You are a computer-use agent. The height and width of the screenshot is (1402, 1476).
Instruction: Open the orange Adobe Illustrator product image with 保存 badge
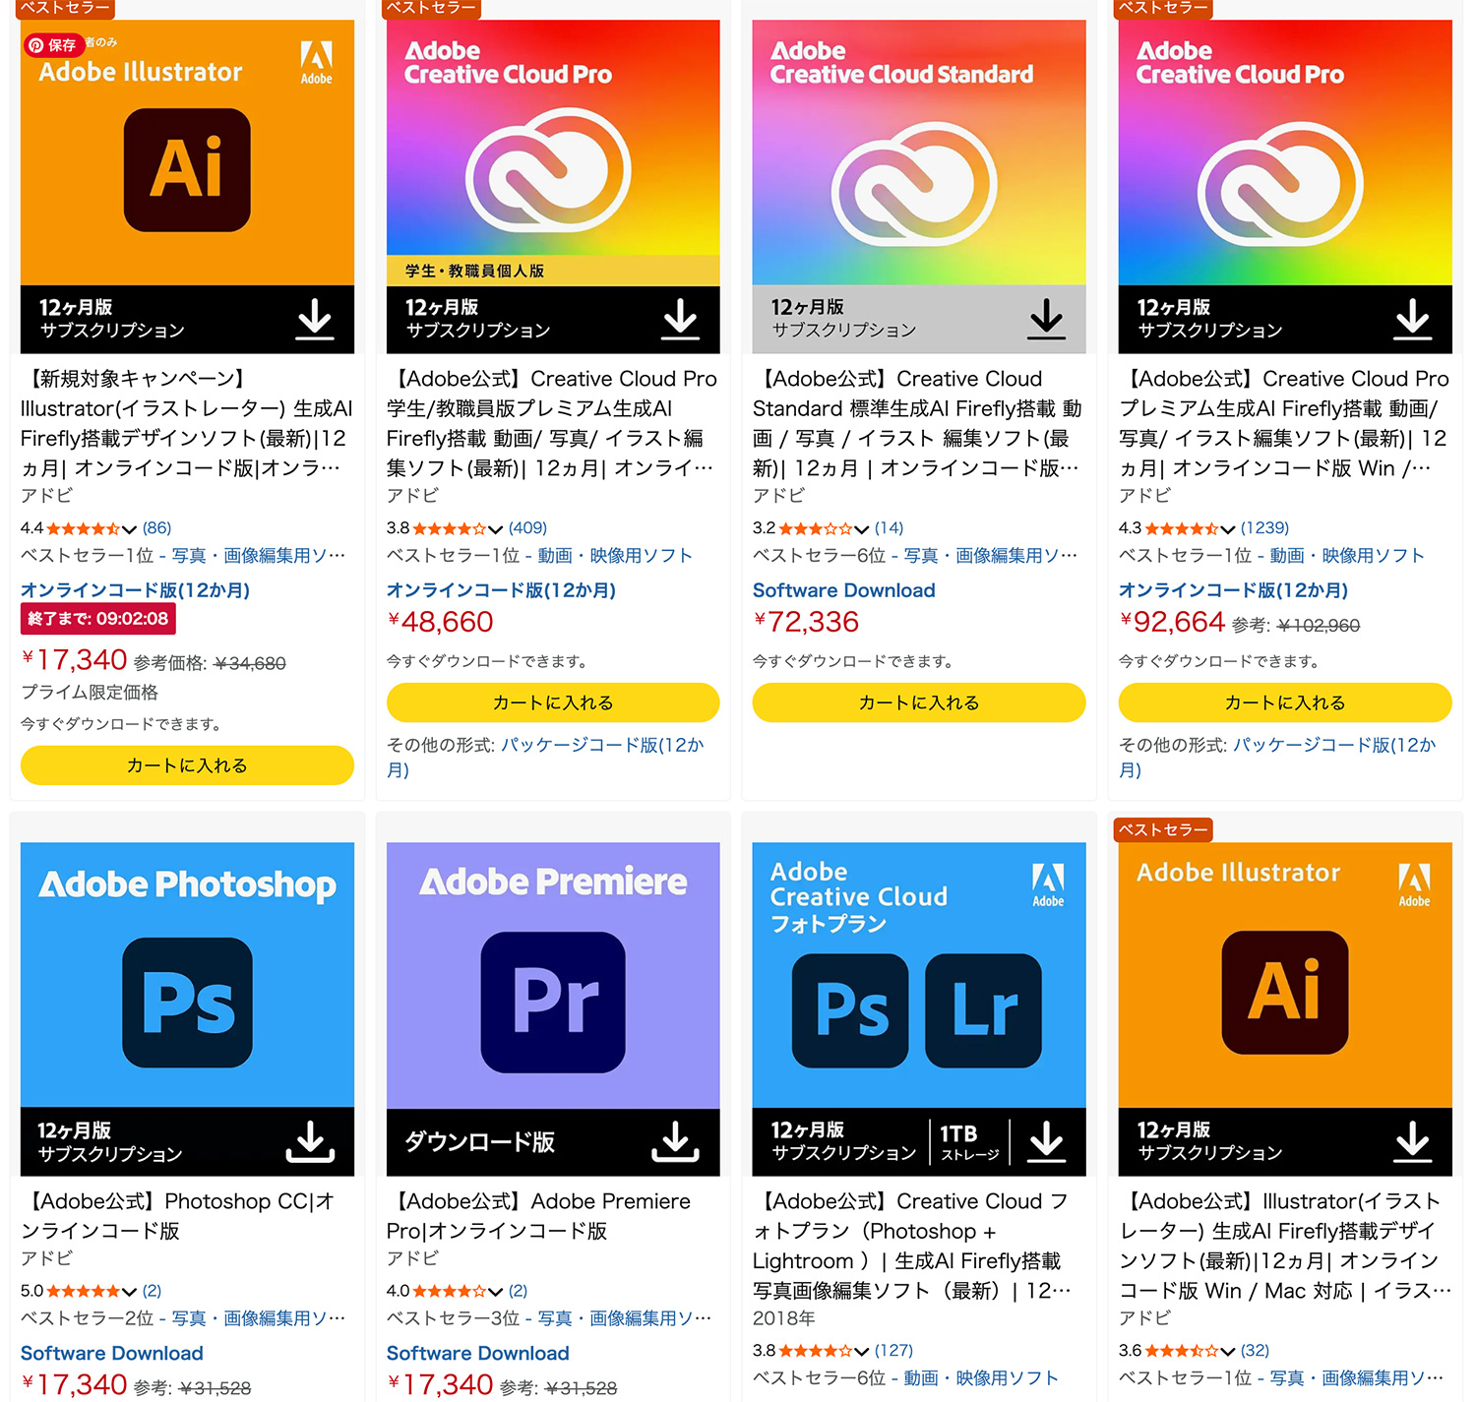pos(187,187)
